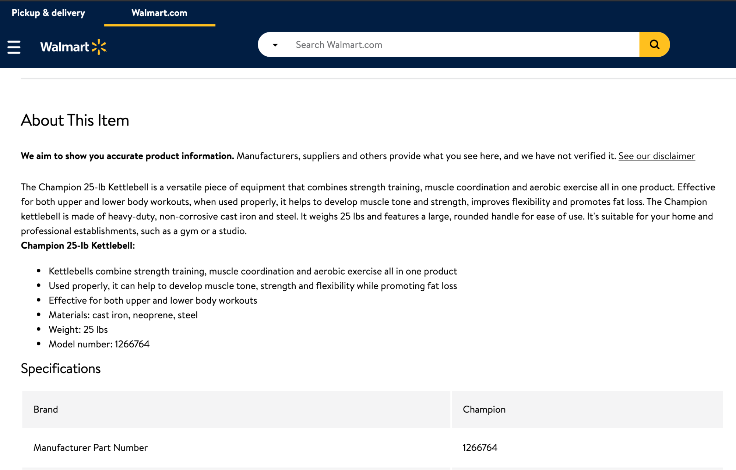Image resolution: width=736 pixels, height=470 pixels.
Task: Click the Model number: 1266764 bullet
Action: pos(99,344)
